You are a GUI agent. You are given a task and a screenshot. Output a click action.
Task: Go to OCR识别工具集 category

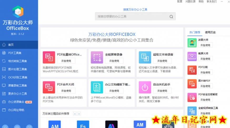19,77
